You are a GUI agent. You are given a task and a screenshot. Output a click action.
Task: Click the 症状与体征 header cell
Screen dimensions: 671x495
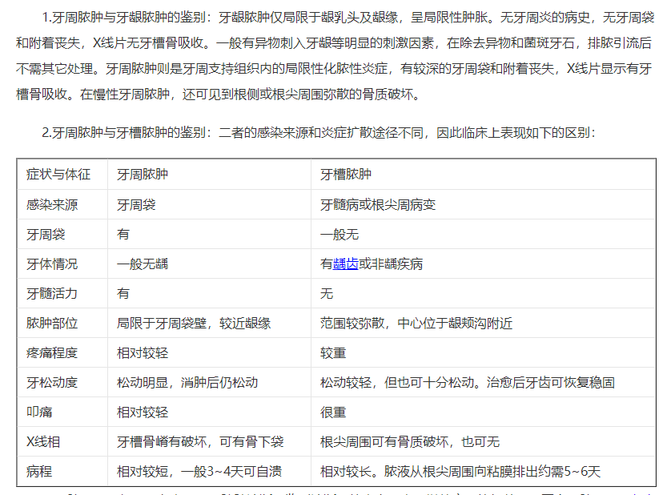tap(58, 174)
